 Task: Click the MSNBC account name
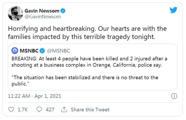[29, 51]
